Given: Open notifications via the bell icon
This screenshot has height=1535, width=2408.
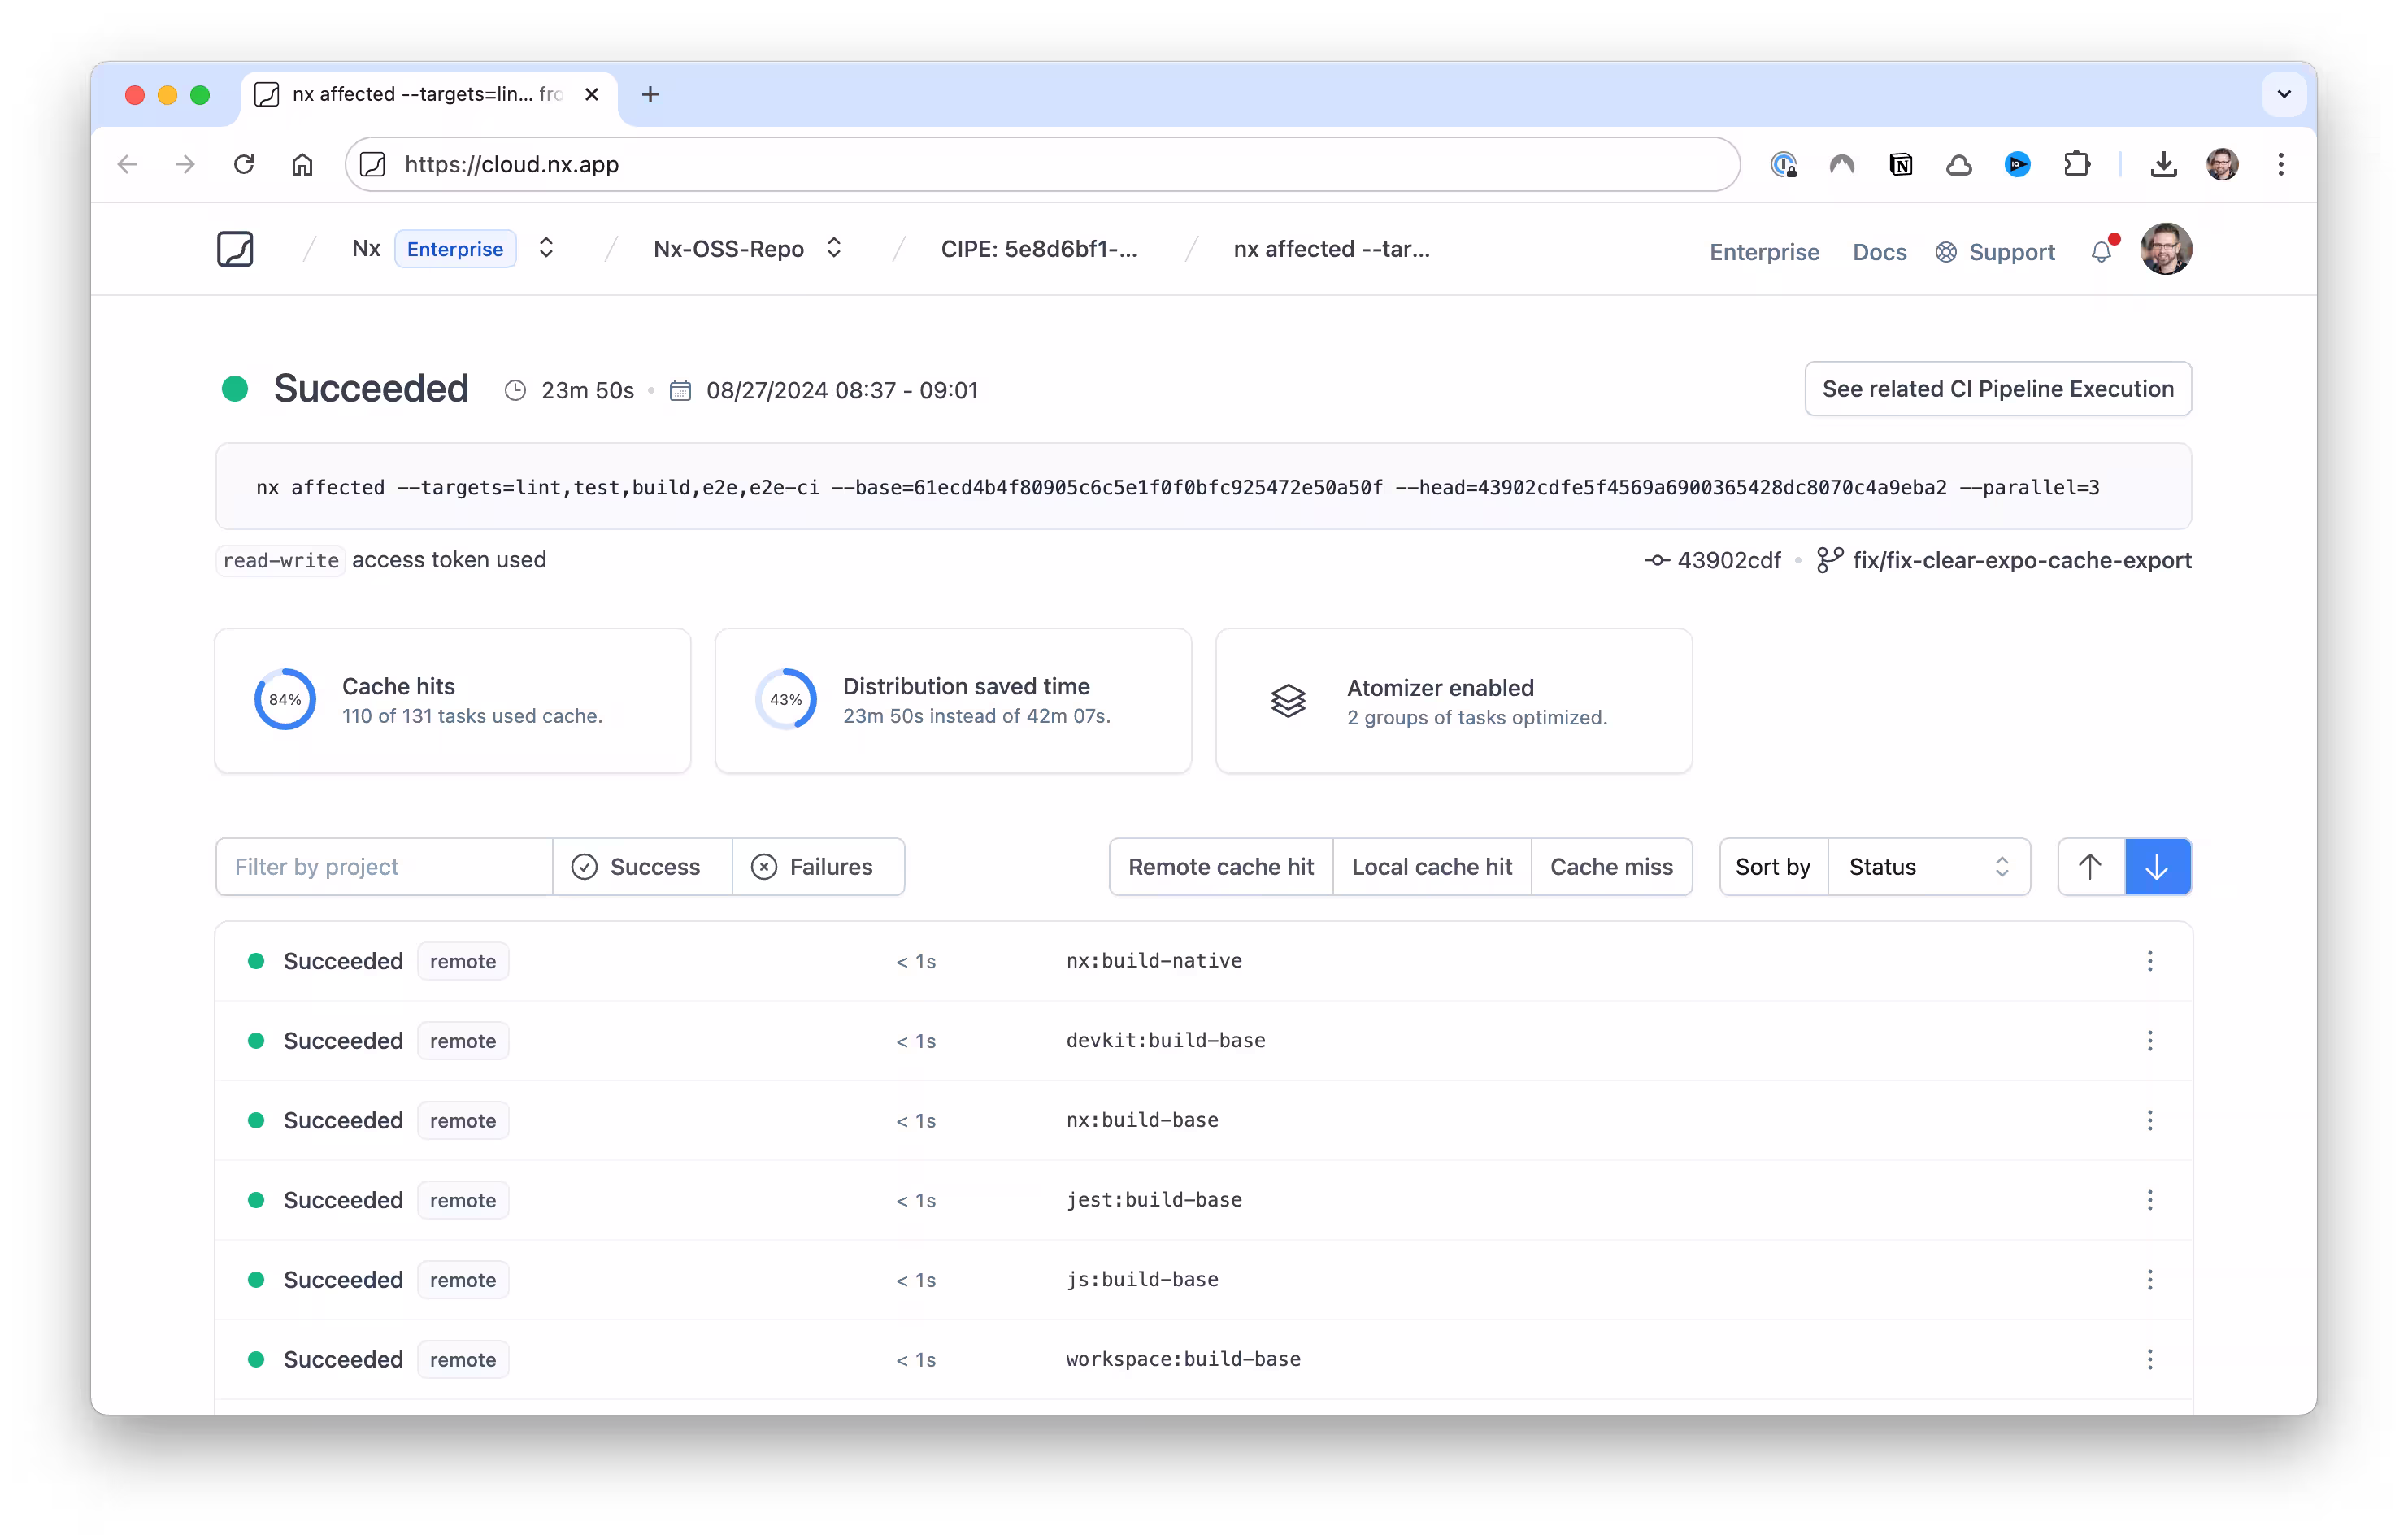Looking at the screenshot, I should click(x=2100, y=252).
